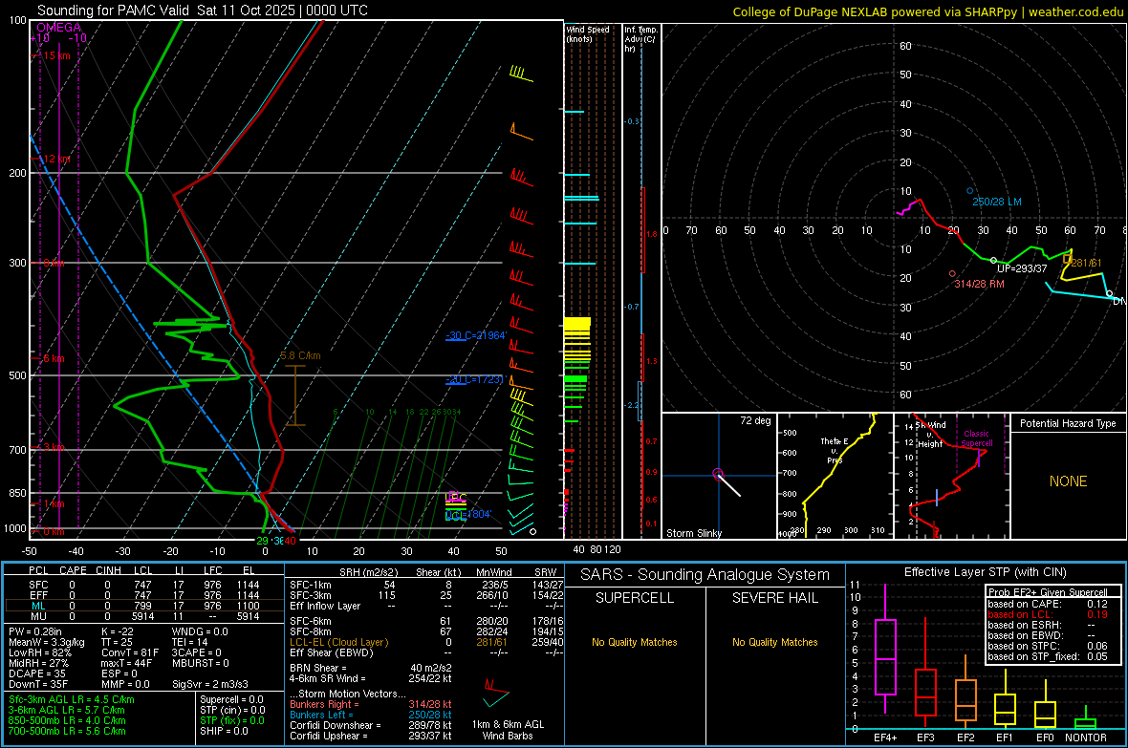The height and width of the screenshot is (748, 1128).
Task: Click the 'Inf. Temp. Adv.' panel header
Action: point(640,39)
